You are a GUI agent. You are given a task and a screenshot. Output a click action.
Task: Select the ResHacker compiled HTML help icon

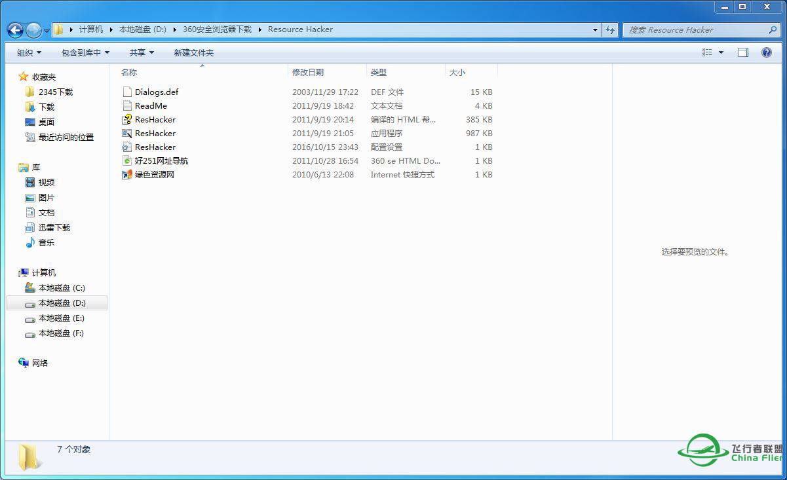127,120
